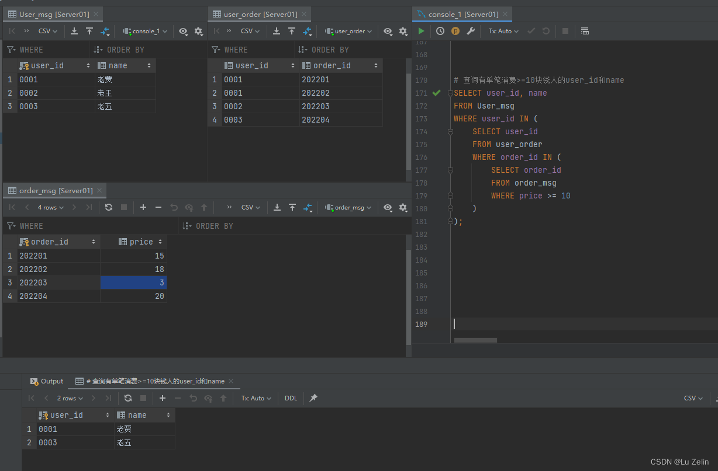Collapse the fold marker at SELECT user_id line

(x=450, y=131)
